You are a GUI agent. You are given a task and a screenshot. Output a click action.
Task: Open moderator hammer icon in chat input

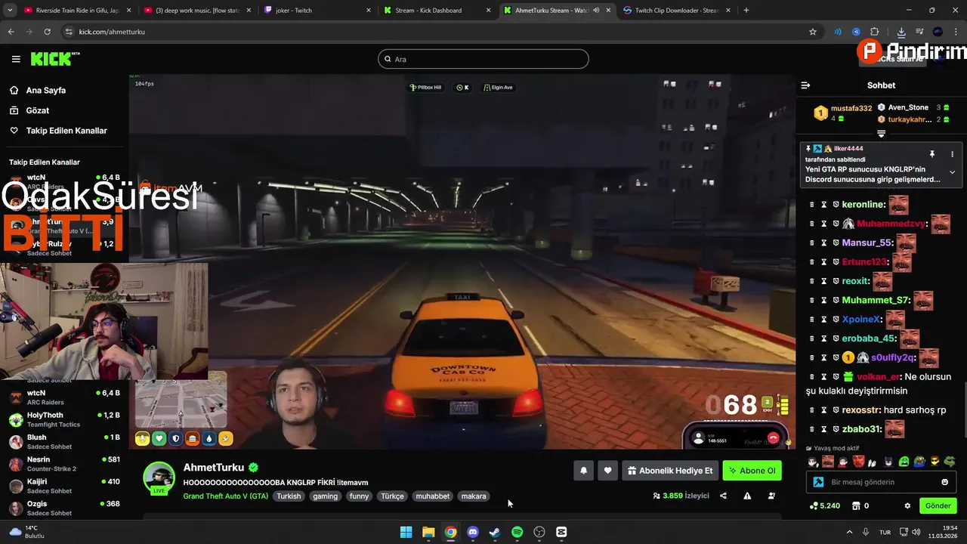point(818,482)
